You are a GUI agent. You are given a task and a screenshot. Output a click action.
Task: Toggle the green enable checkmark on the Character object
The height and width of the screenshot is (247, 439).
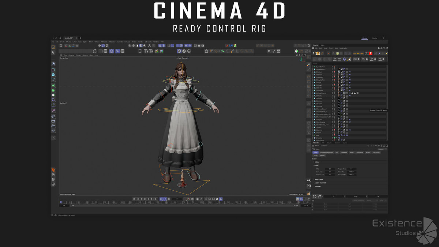click(336, 138)
